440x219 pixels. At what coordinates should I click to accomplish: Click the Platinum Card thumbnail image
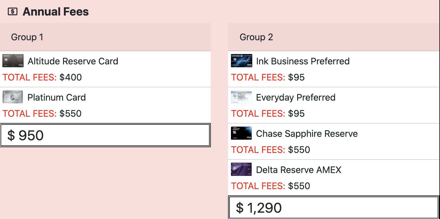13,97
